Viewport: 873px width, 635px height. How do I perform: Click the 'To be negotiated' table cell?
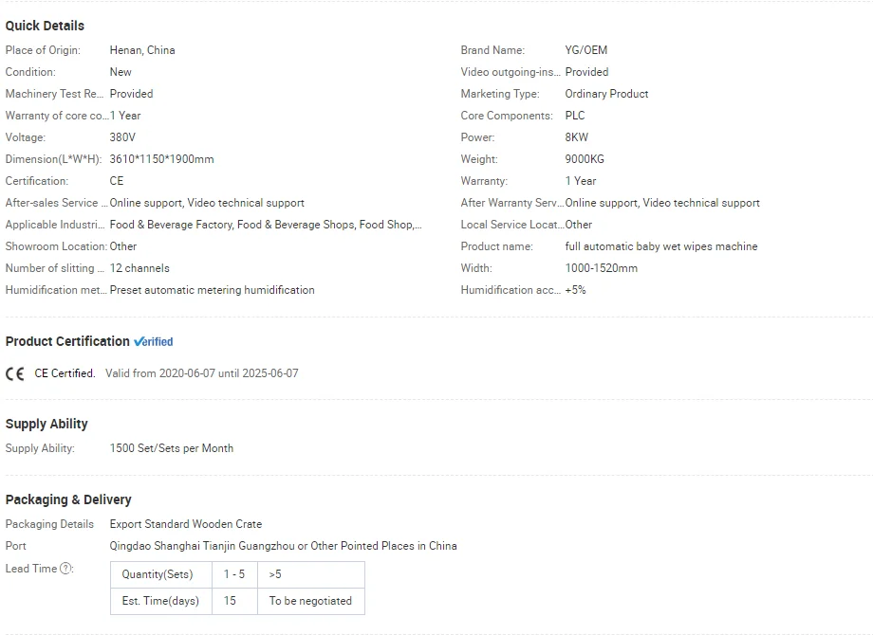[310, 601]
